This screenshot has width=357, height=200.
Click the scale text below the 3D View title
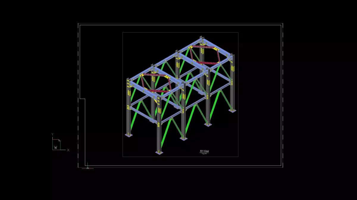pos(204,153)
